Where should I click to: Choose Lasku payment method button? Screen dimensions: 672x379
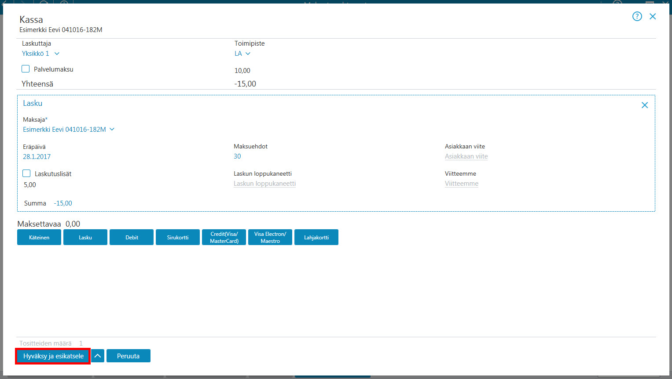(x=85, y=237)
